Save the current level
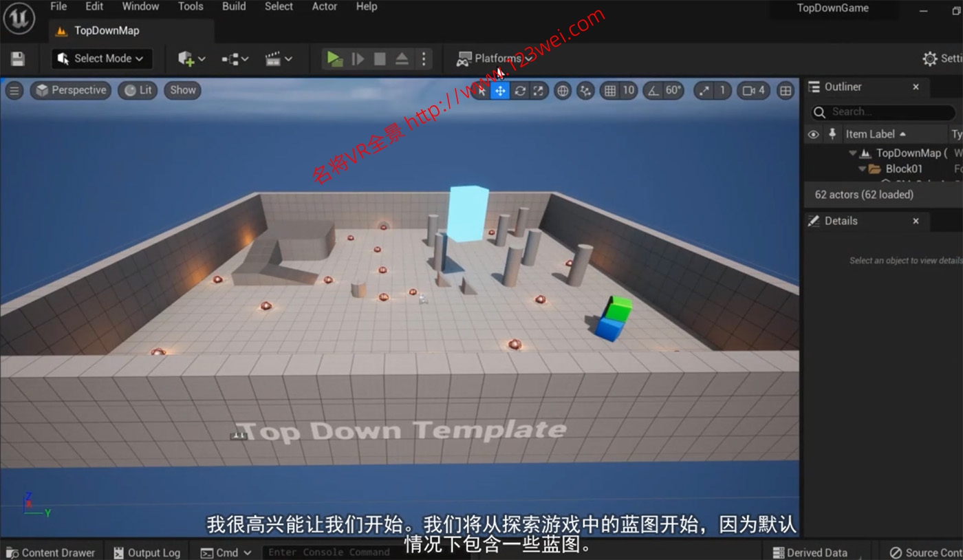 point(17,58)
